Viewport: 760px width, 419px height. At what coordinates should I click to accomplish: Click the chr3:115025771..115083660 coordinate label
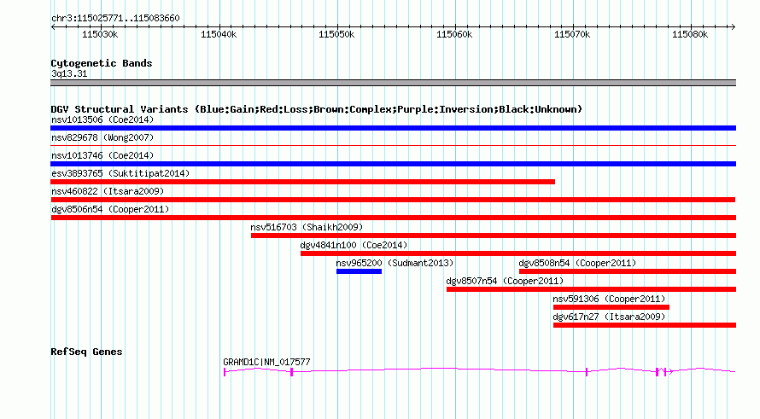coord(115,18)
